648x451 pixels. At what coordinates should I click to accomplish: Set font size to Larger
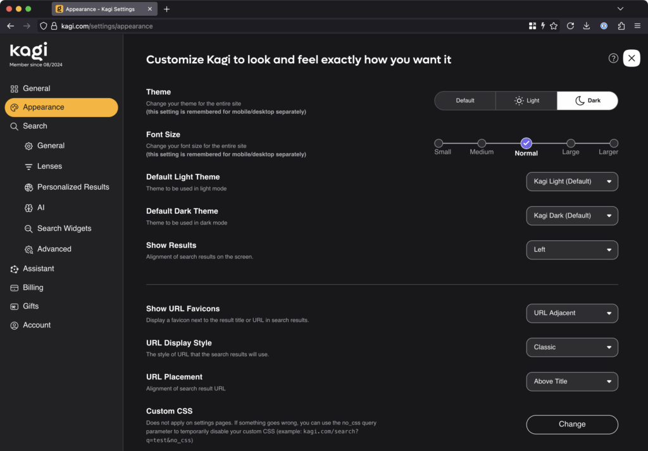[x=614, y=144]
